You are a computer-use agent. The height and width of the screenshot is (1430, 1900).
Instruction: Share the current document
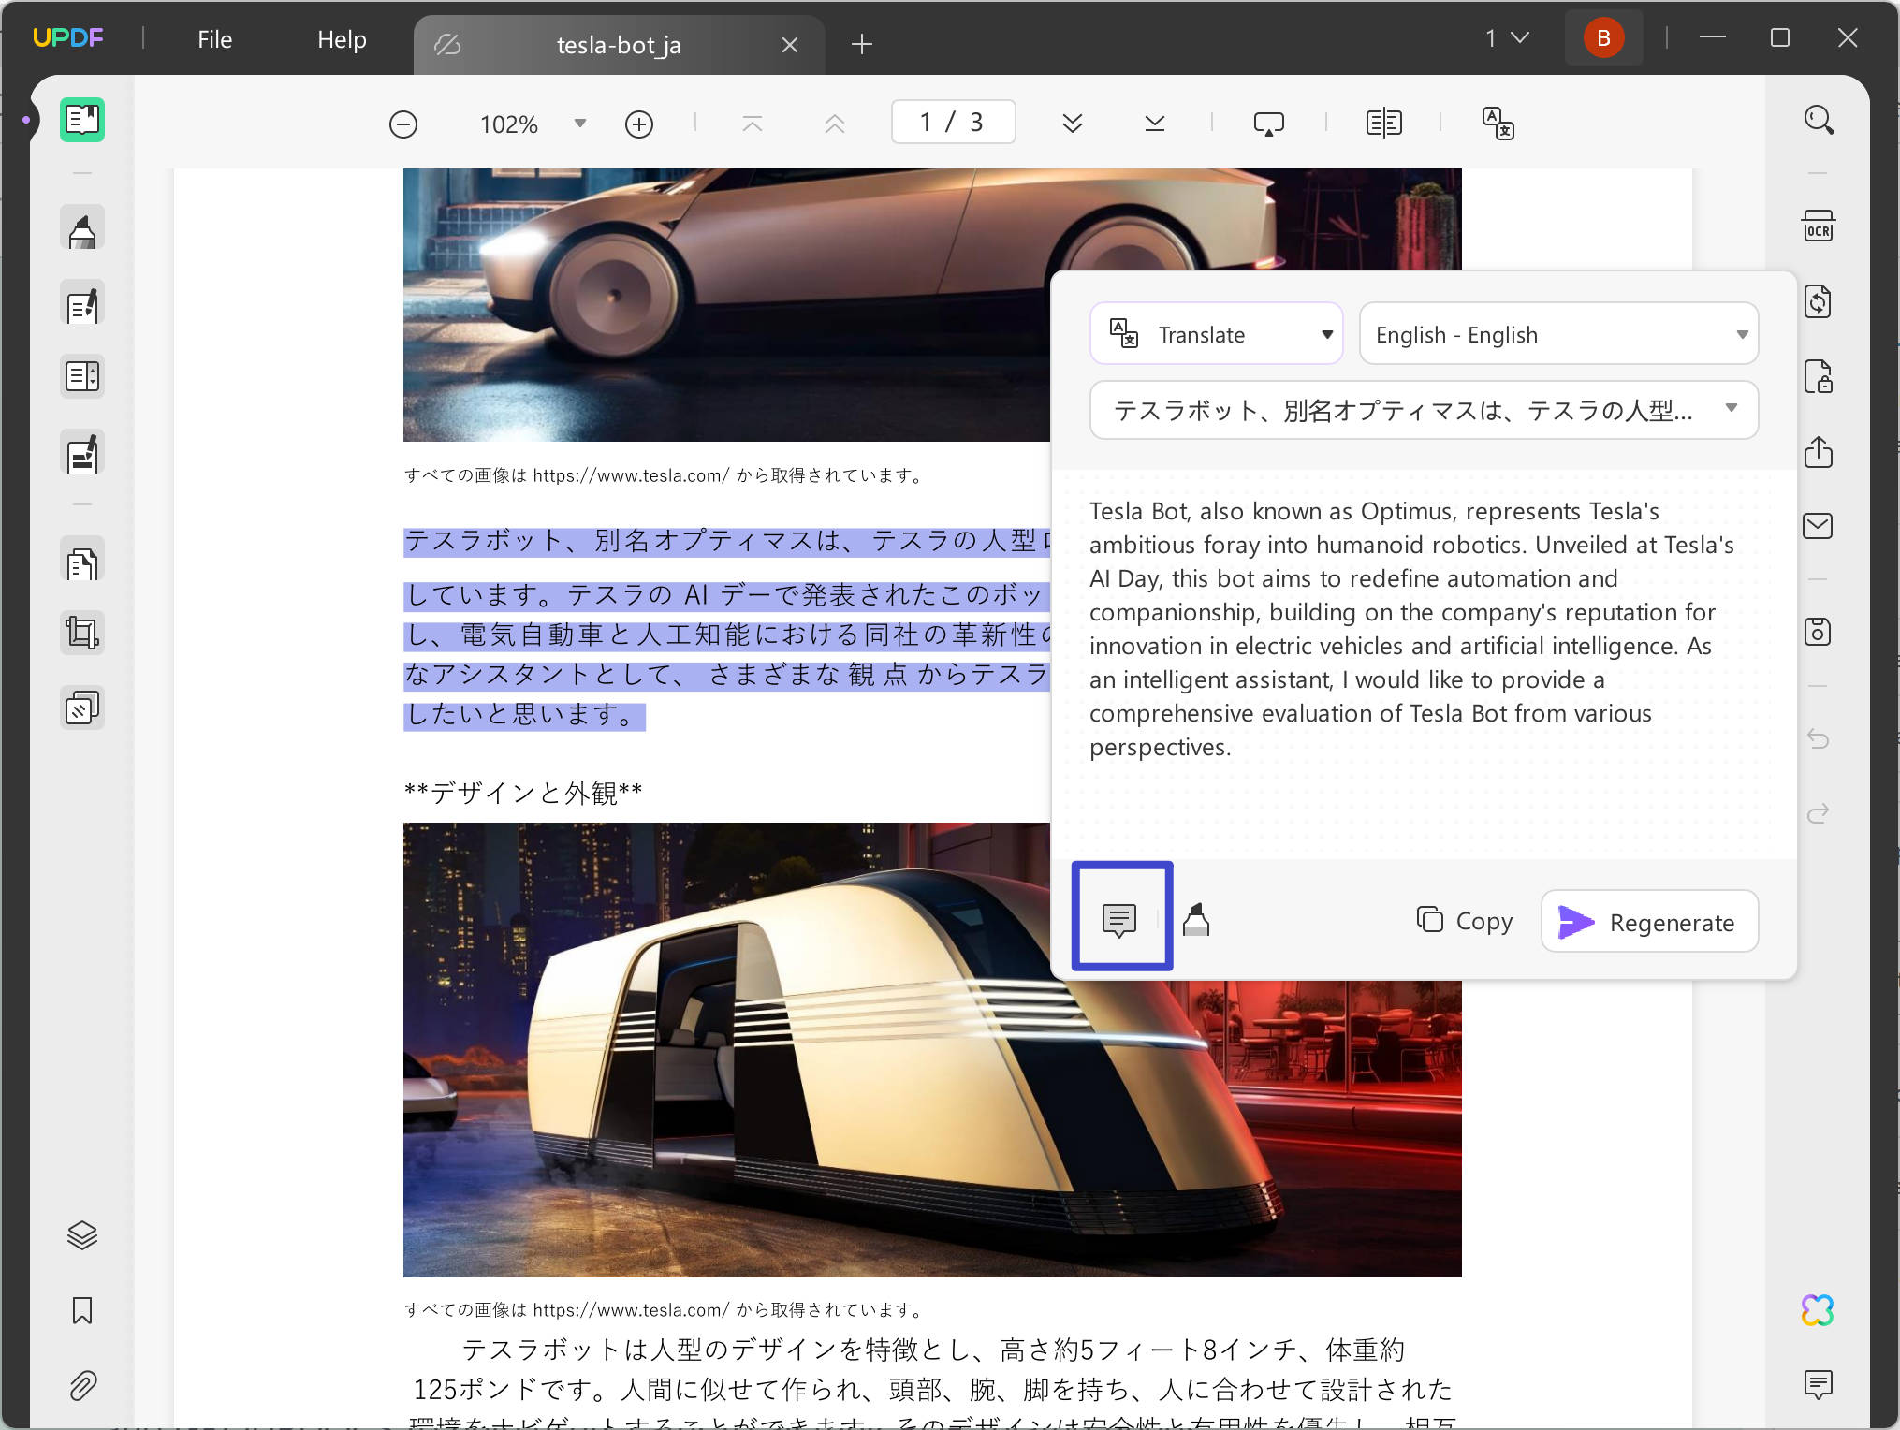point(1820,453)
